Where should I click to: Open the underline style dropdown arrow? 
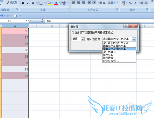pyautogui.click(x=36, y=3)
